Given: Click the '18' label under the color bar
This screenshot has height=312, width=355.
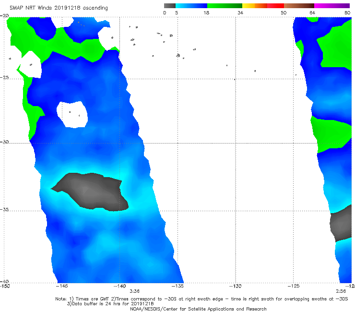Looking at the screenshot, I should pos(206,12).
